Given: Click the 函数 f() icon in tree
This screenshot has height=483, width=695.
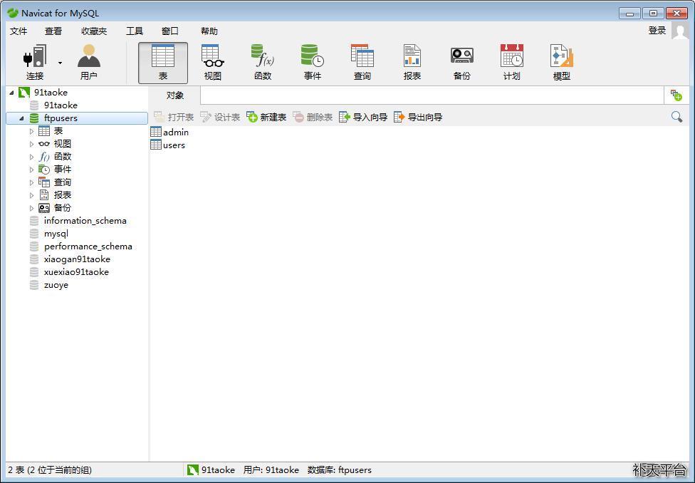Looking at the screenshot, I should pos(44,157).
